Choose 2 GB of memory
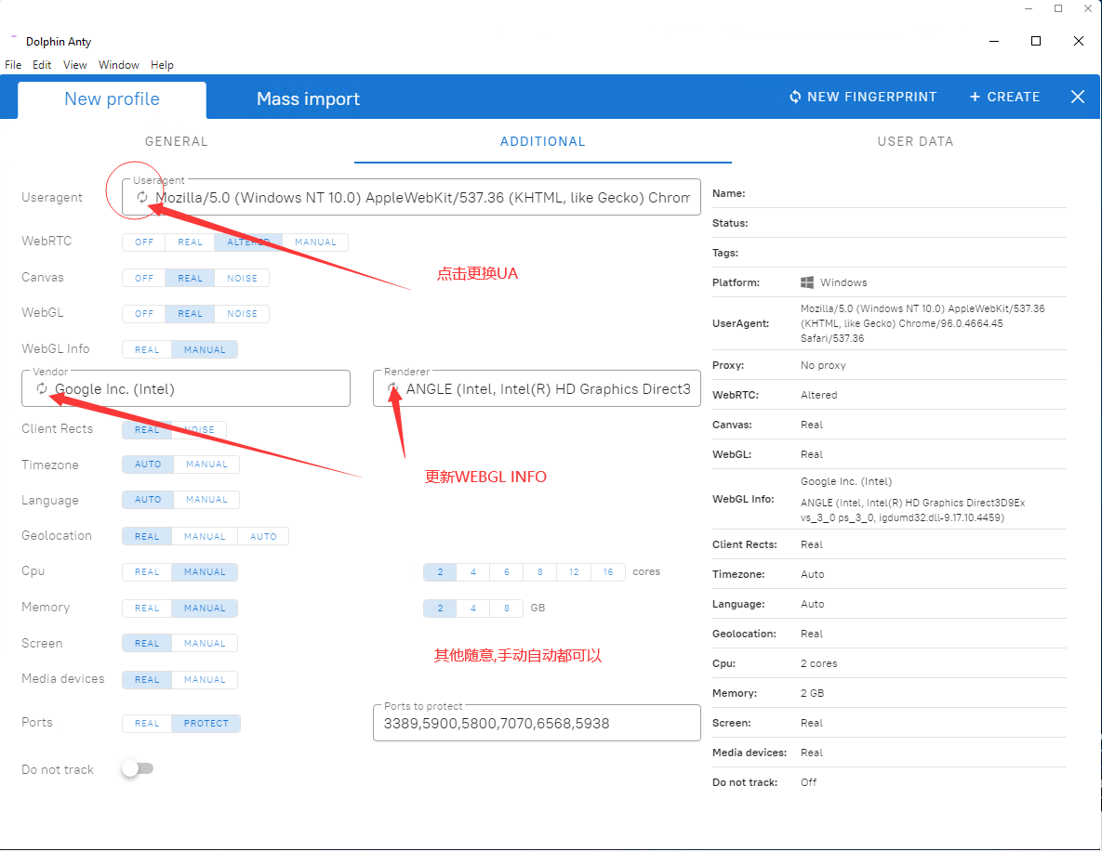This screenshot has height=851, width=1102. point(440,609)
